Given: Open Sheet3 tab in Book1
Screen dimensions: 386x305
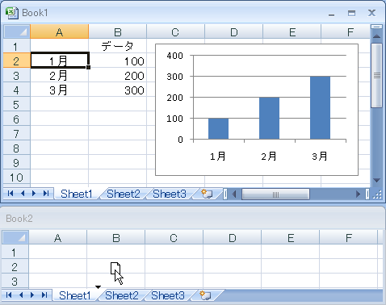Looking at the screenshot, I should coord(170,194).
